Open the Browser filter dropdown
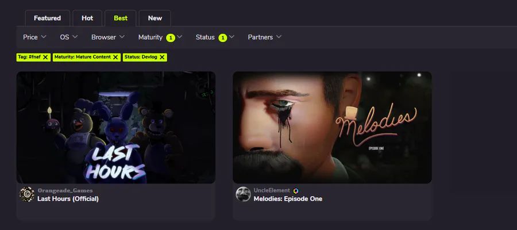 108,37
